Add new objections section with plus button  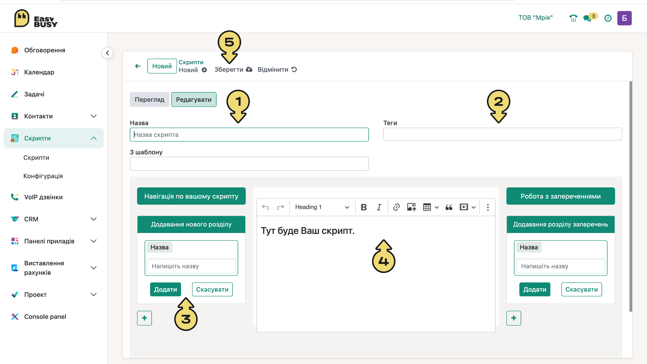pos(514,318)
